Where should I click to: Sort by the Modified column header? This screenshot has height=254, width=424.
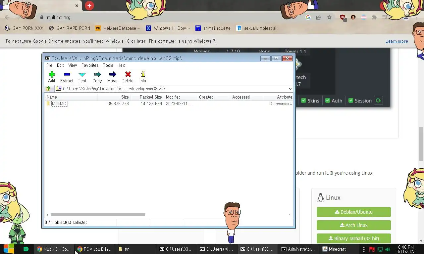(x=180, y=97)
